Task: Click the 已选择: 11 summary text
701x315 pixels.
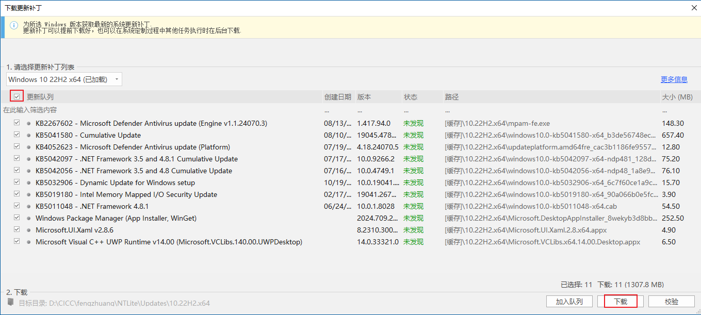Action: click(x=576, y=284)
